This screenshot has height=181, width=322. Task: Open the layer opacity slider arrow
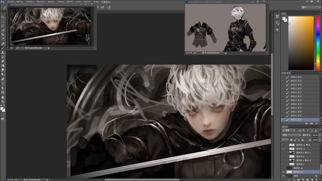(320, 135)
